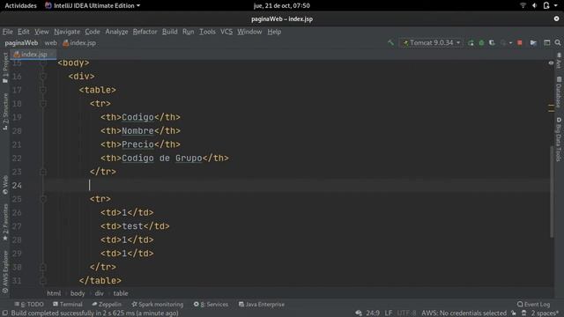
Task: Open the Tomcat 9.0.34 run configuration dropdown
Action: [x=431, y=43]
